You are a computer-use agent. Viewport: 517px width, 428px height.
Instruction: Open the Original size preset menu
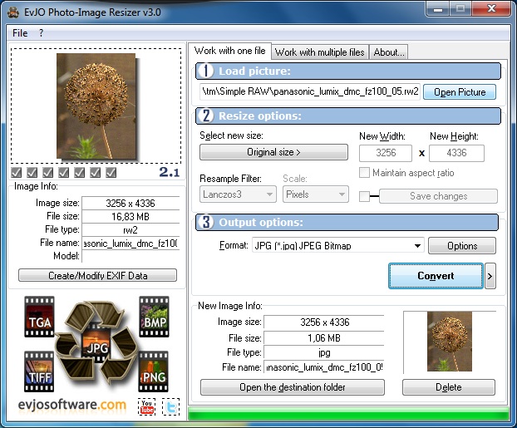(x=273, y=152)
